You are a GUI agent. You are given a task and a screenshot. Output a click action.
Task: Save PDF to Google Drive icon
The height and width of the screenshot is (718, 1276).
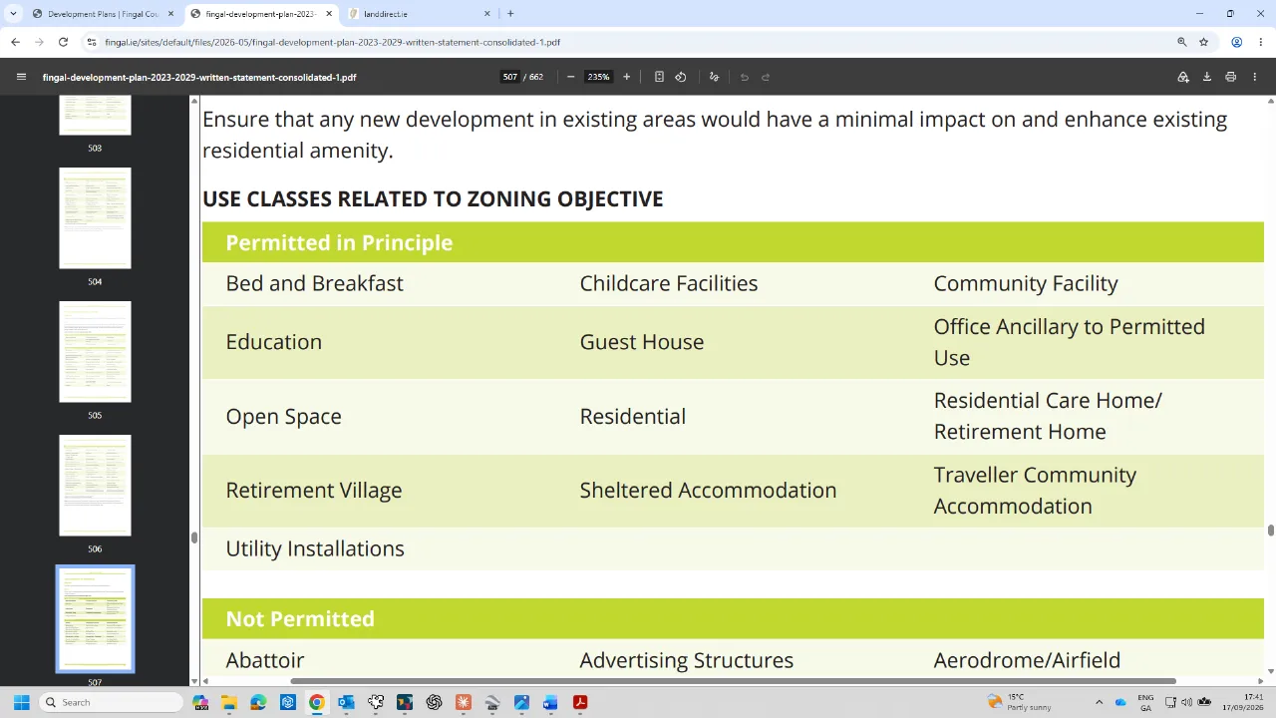click(x=1183, y=77)
